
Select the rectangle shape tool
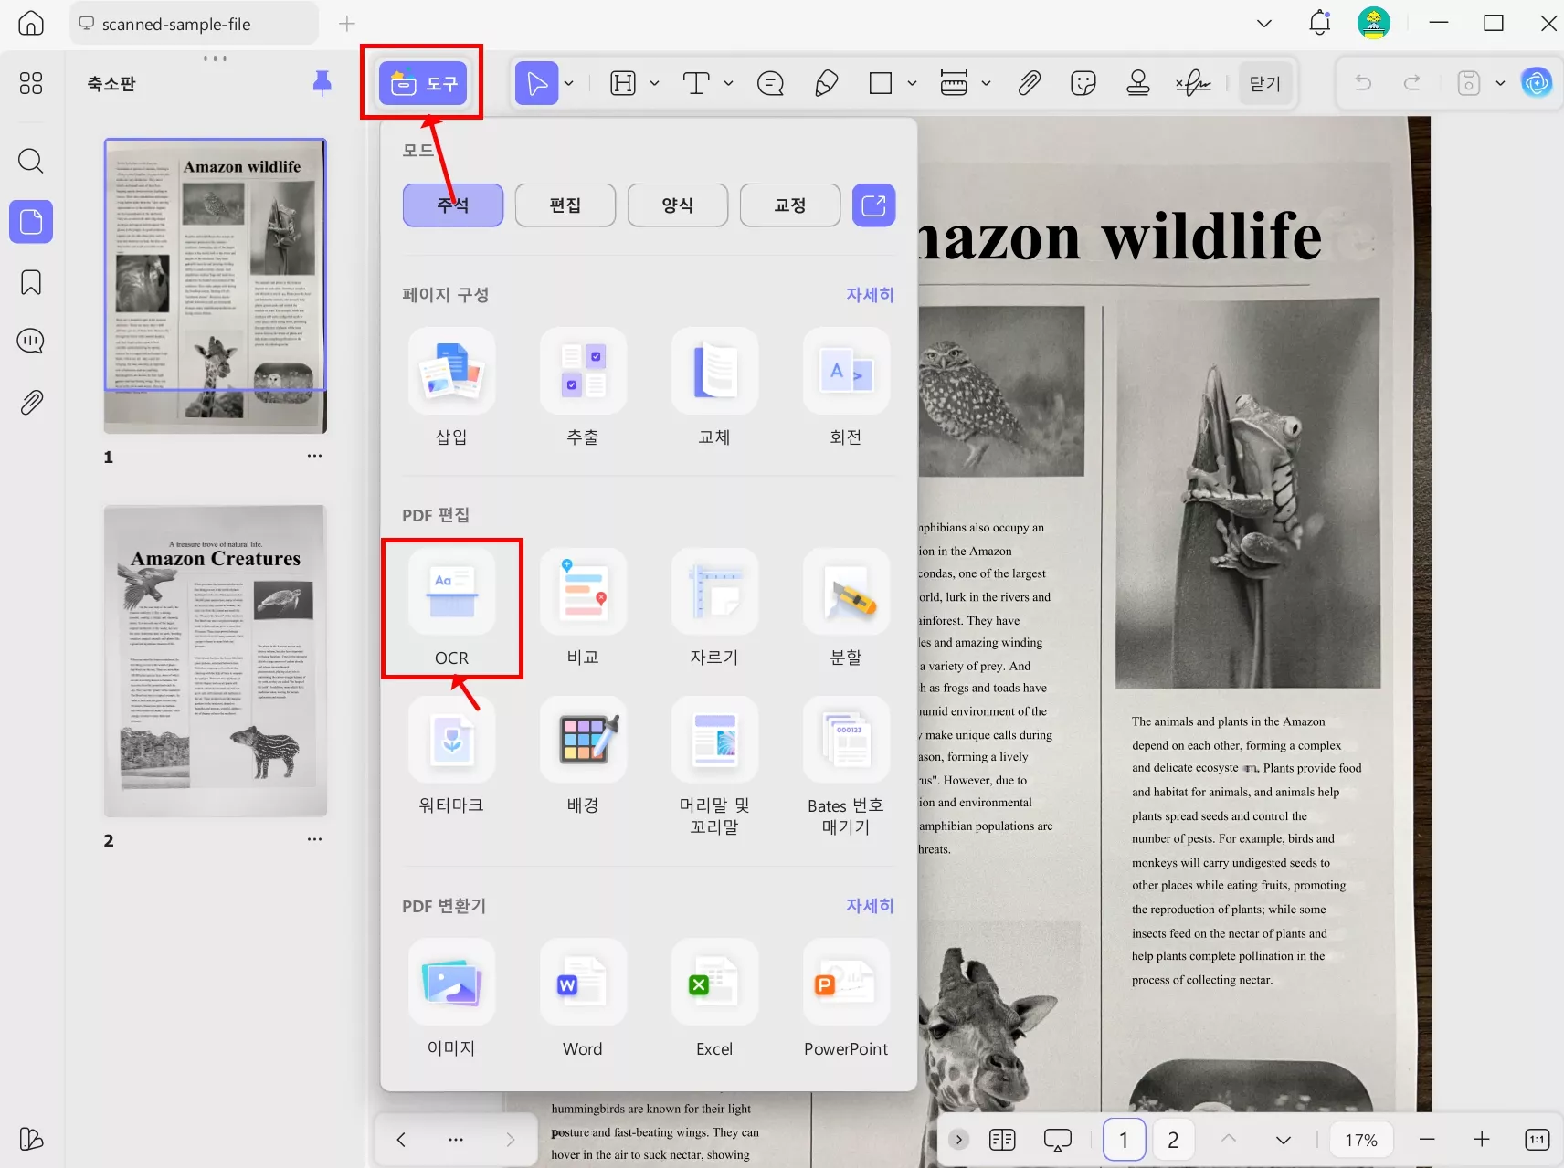[x=881, y=83]
